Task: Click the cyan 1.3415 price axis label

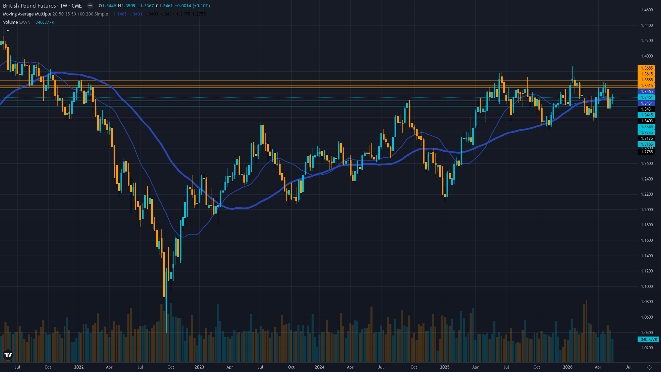Action: [646, 115]
